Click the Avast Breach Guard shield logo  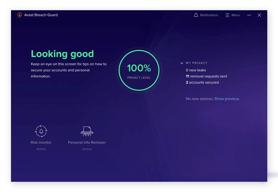tap(20, 15)
